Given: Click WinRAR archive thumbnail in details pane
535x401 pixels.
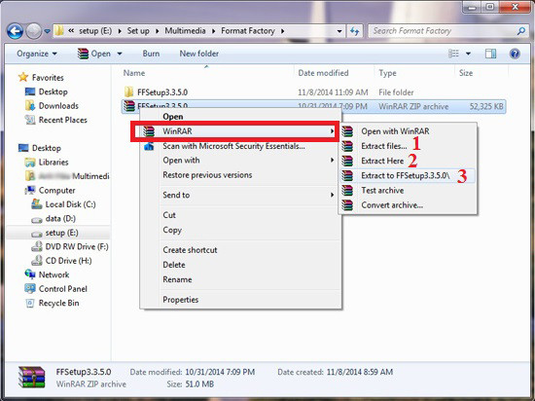Looking at the screenshot, I should [32, 377].
